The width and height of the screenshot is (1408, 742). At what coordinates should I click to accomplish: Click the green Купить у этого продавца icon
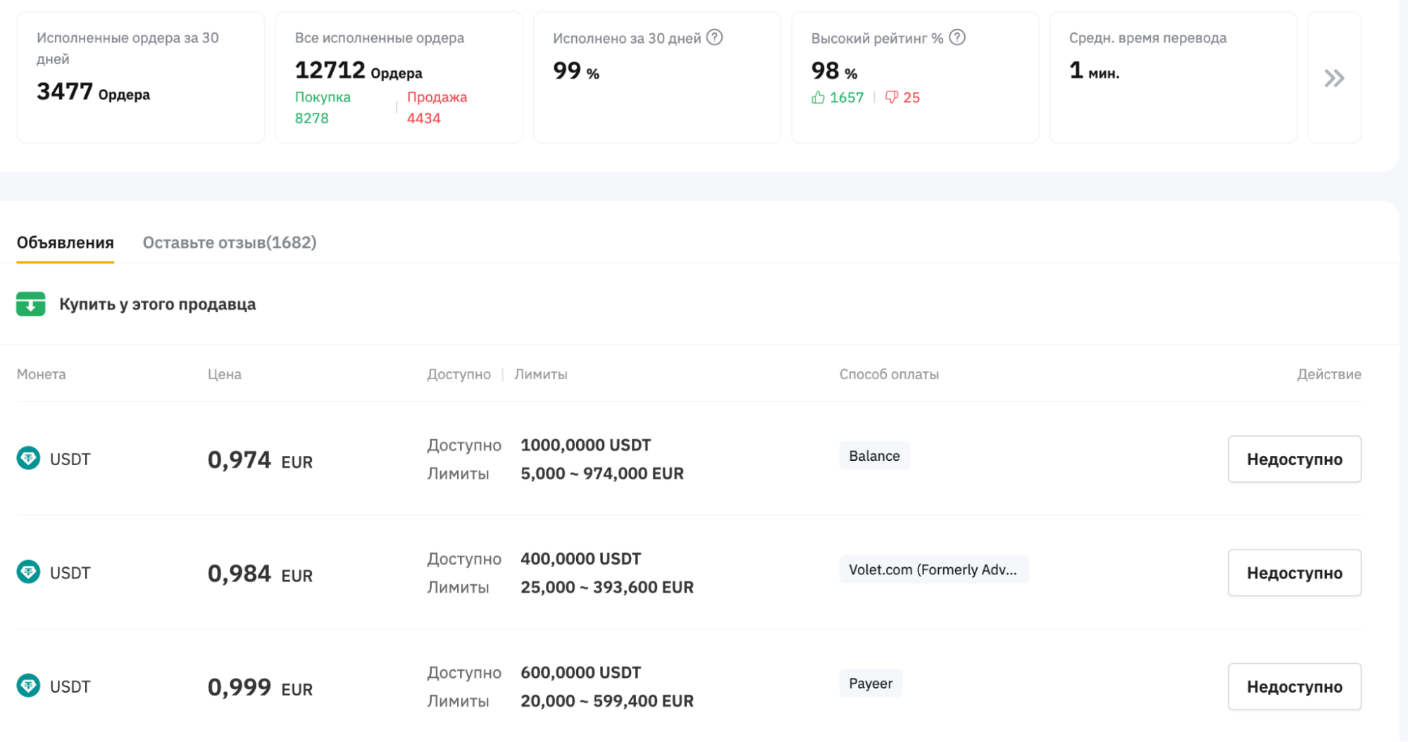(x=31, y=304)
